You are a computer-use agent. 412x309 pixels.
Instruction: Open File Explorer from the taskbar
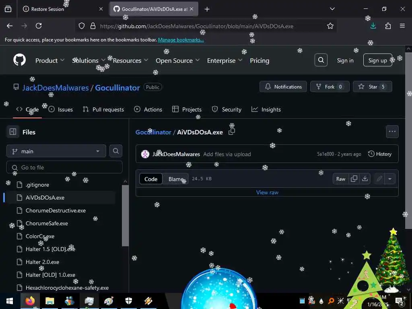click(x=49, y=301)
